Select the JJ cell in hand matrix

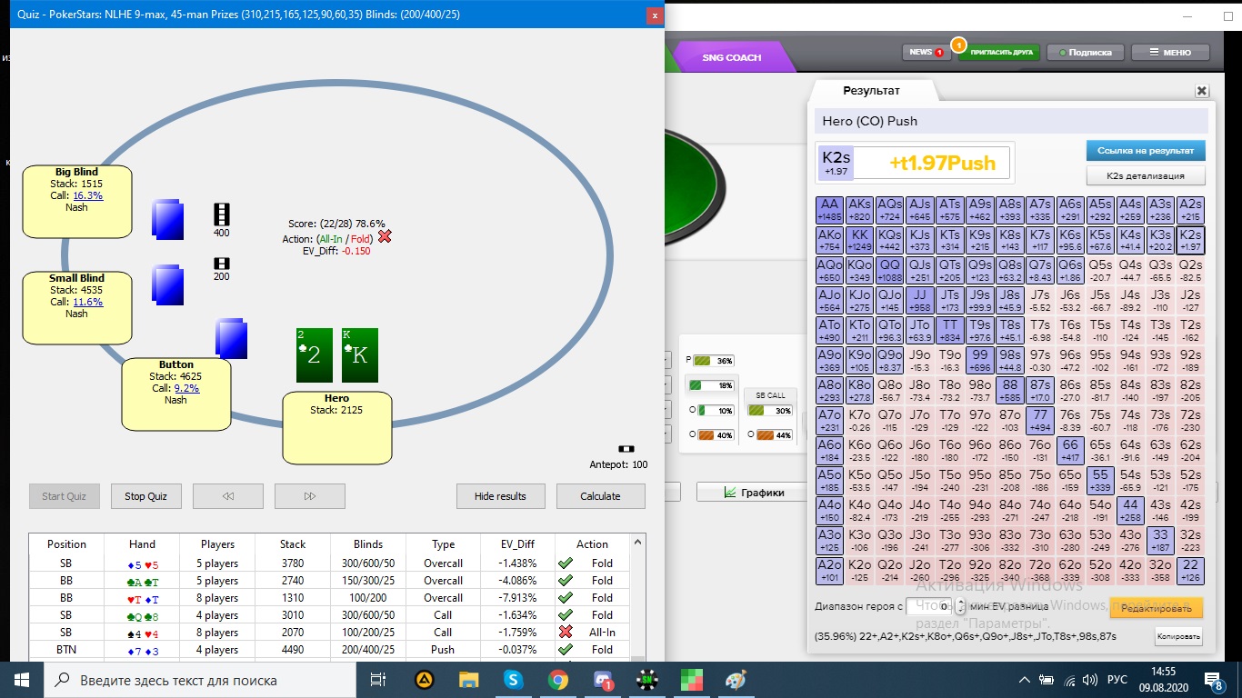pos(919,301)
